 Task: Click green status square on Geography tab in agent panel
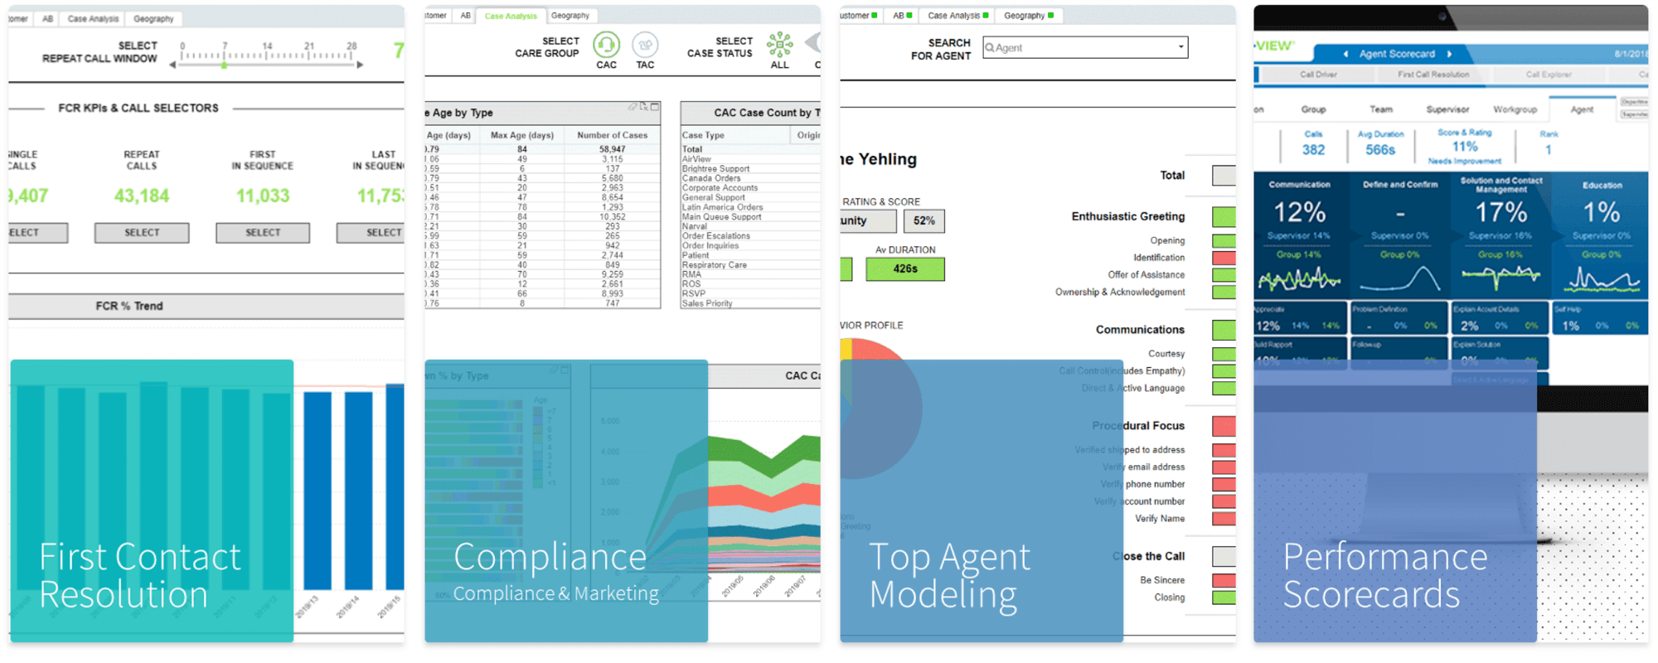1051,16
